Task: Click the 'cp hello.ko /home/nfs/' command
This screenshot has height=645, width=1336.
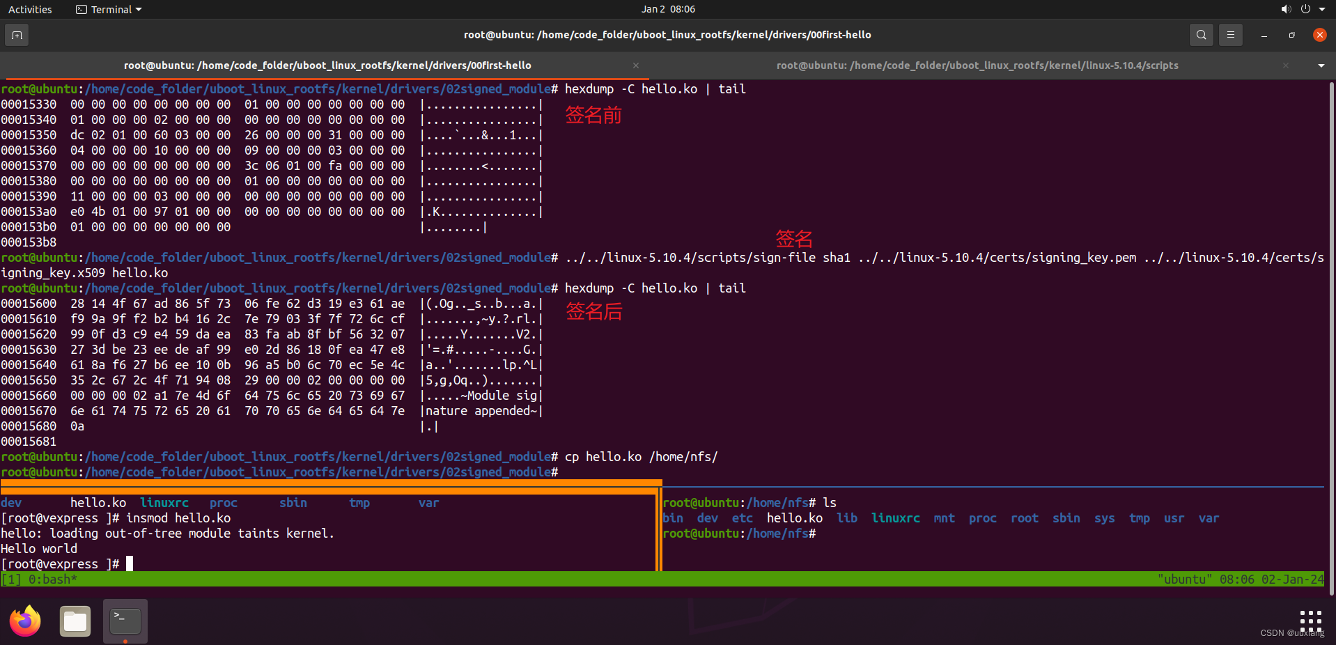Action: (641, 457)
